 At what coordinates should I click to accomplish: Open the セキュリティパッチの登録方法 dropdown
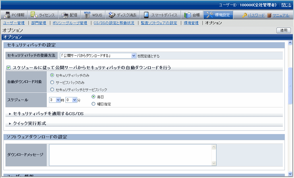[x=98, y=56]
